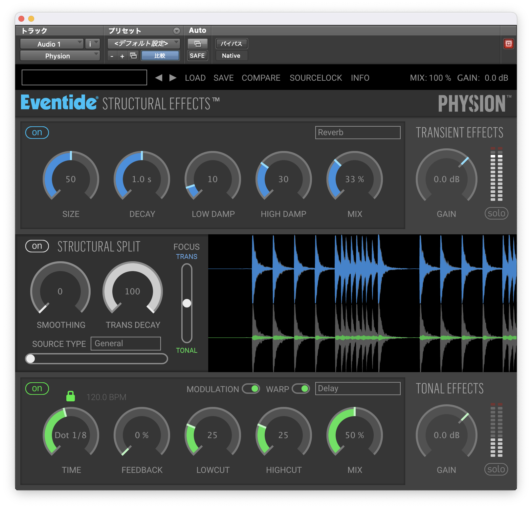Open the デフォルト設定 preset dropdown
532x508 pixels.
144,43
